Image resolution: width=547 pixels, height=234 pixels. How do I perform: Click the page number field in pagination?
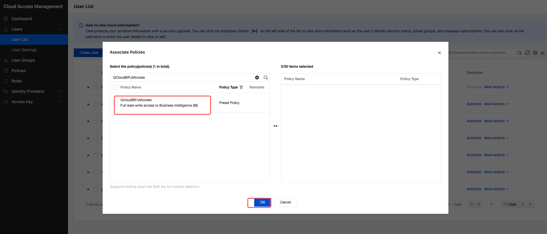(x=491, y=204)
